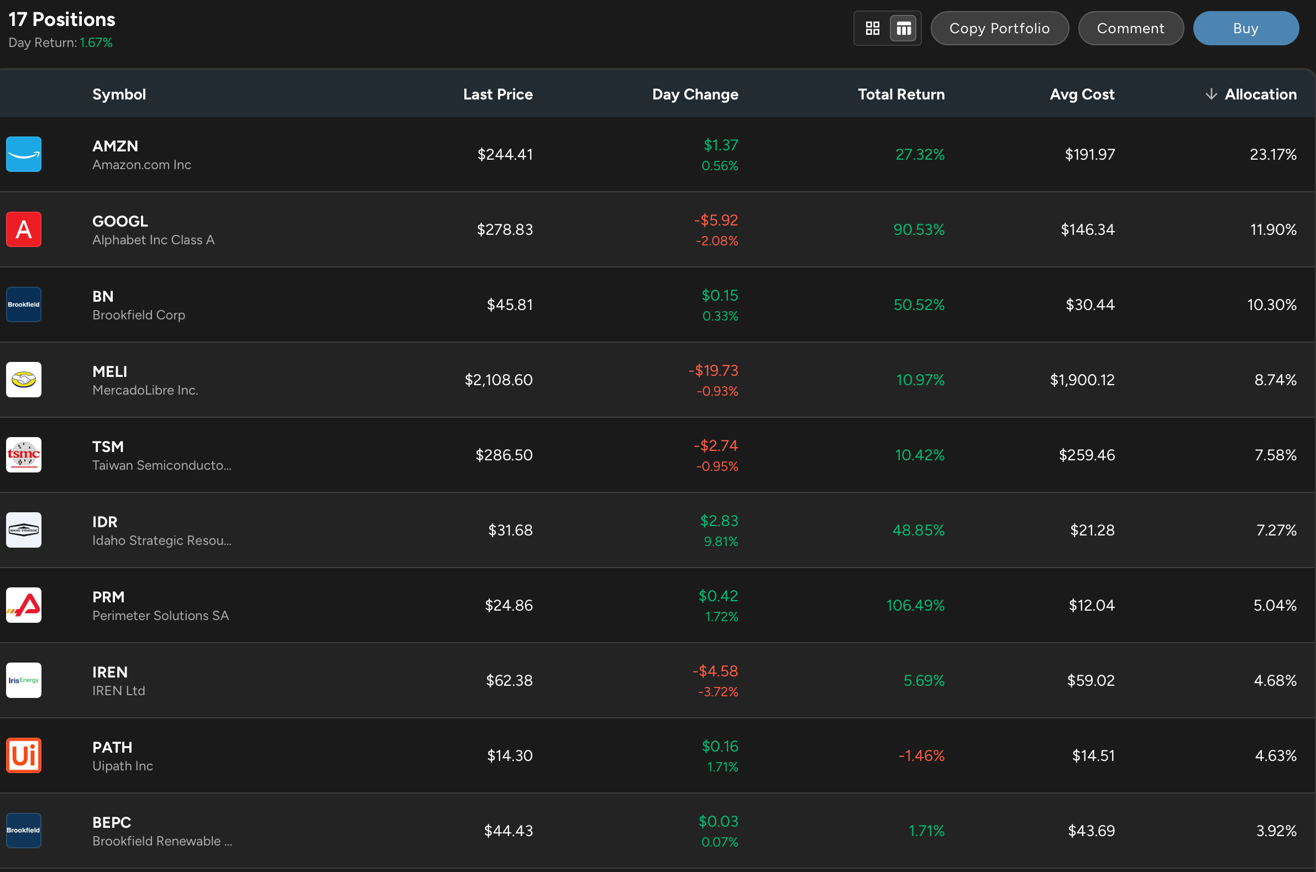Click the Copy Portfolio button
This screenshot has height=872, width=1316.
point(999,28)
